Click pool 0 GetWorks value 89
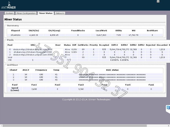Viewport: 170px width, 127px height. tap(83, 49)
